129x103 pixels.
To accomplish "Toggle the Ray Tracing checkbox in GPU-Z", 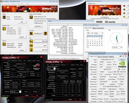I will 105,101.
